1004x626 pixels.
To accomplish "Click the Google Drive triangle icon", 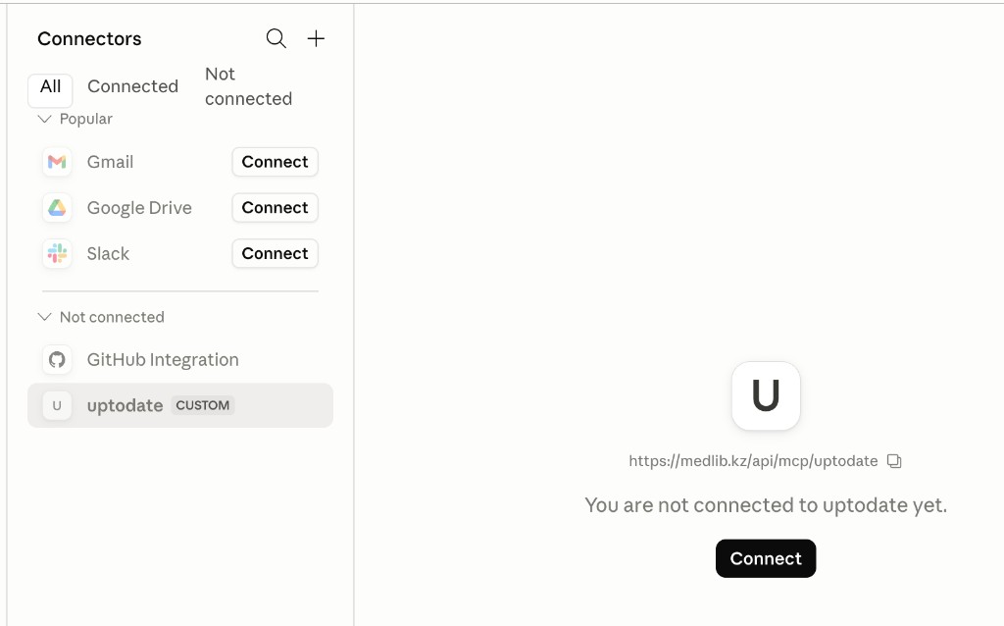I will point(57,208).
